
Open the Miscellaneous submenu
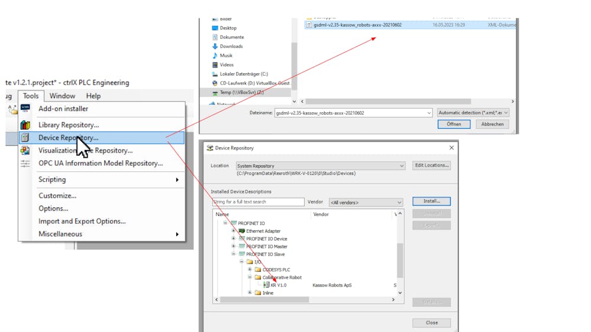point(102,234)
